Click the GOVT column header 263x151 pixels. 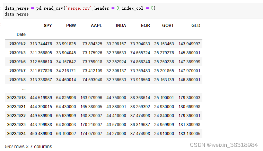pyautogui.click(x=168, y=26)
